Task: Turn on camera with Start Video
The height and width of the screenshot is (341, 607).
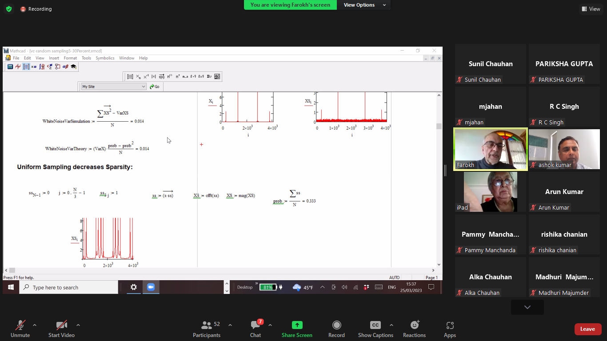Action: tap(61, 329)
